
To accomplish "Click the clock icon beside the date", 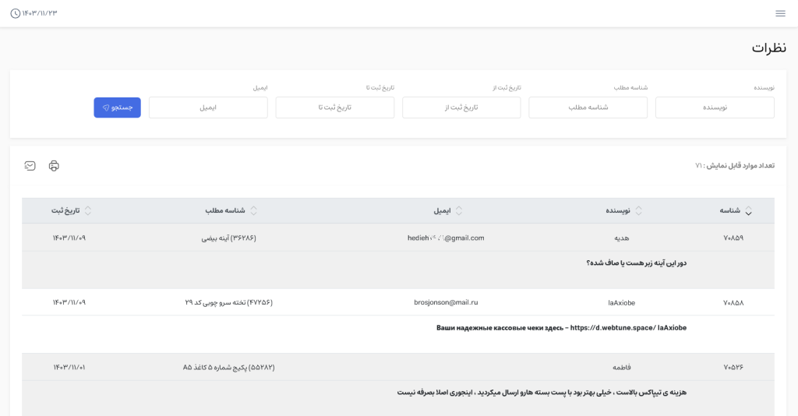I will tap(16, 13).
